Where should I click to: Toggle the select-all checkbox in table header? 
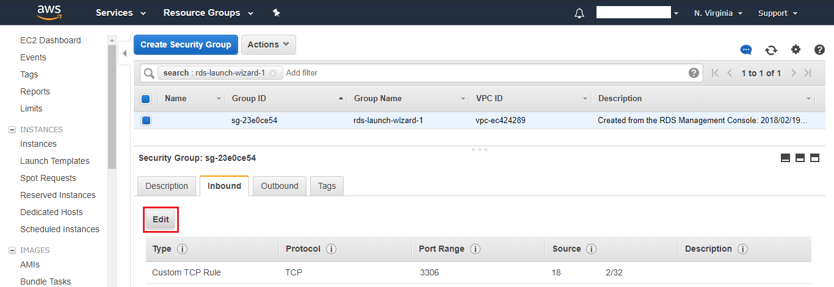click(x=146, y=99)
